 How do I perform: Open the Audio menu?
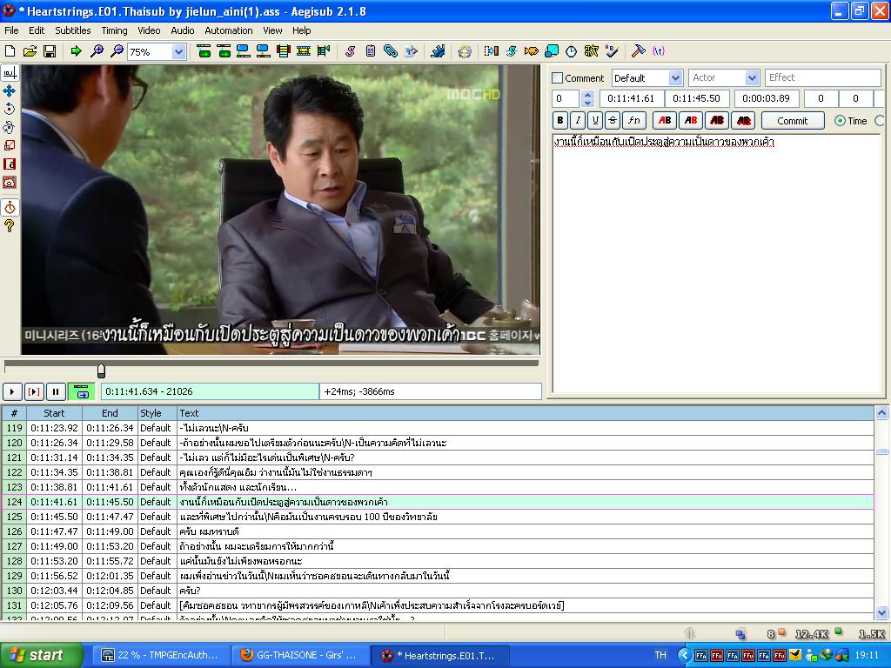(183, 30)
